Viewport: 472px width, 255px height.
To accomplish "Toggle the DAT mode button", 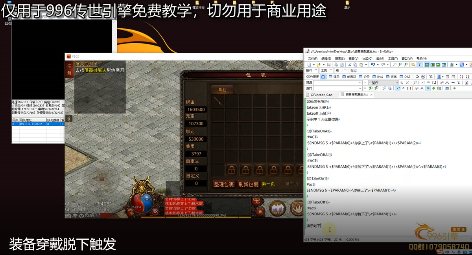I will coord(405,77).
